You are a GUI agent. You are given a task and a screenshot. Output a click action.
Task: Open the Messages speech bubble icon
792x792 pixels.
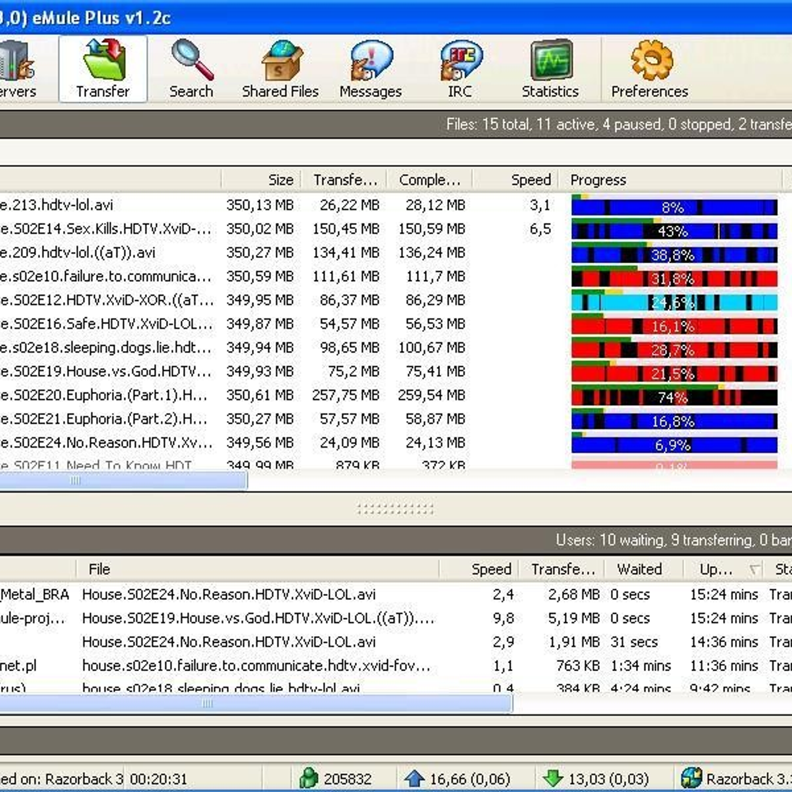pos(371,61)
